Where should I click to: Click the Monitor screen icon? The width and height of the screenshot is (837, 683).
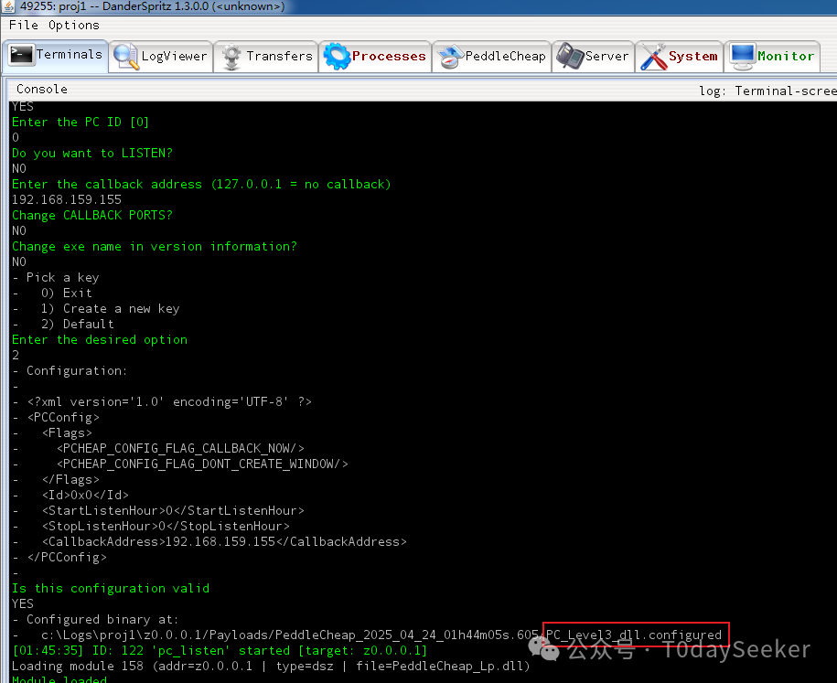(743, 57)
